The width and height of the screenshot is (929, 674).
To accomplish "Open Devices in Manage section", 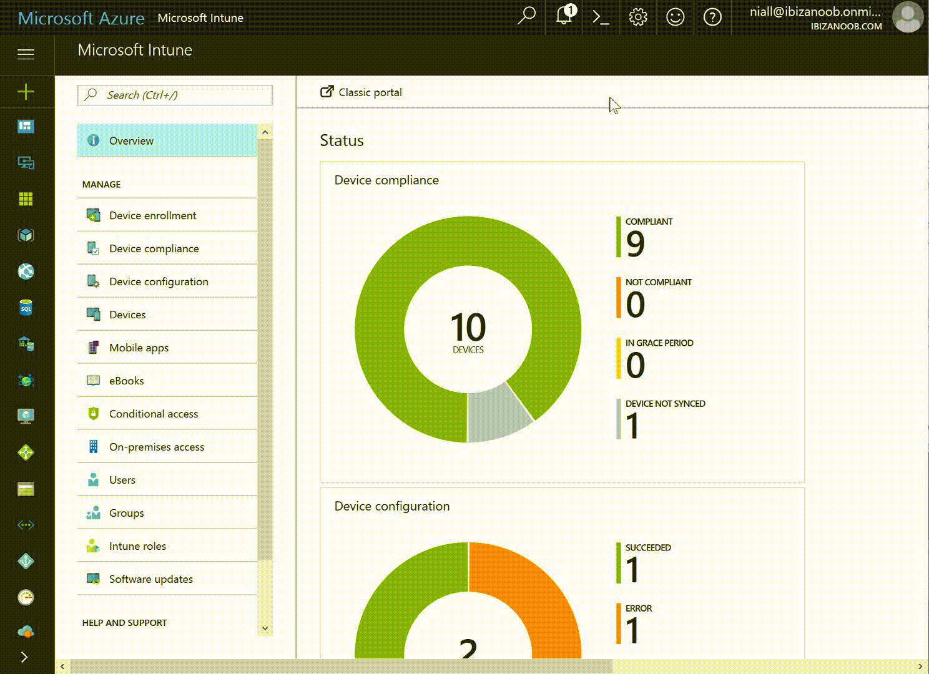I will [x=167, y=315].
